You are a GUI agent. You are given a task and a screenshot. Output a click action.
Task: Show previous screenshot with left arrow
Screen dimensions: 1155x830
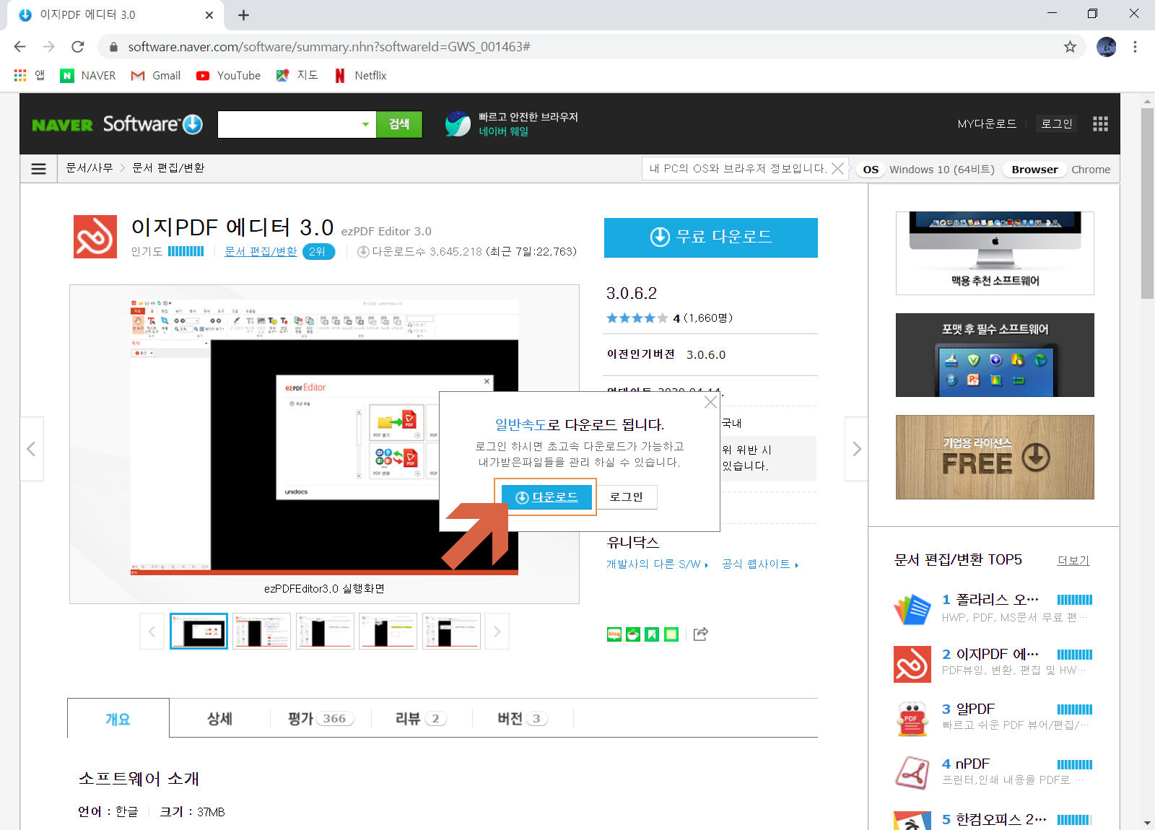(x=31, y=449)
